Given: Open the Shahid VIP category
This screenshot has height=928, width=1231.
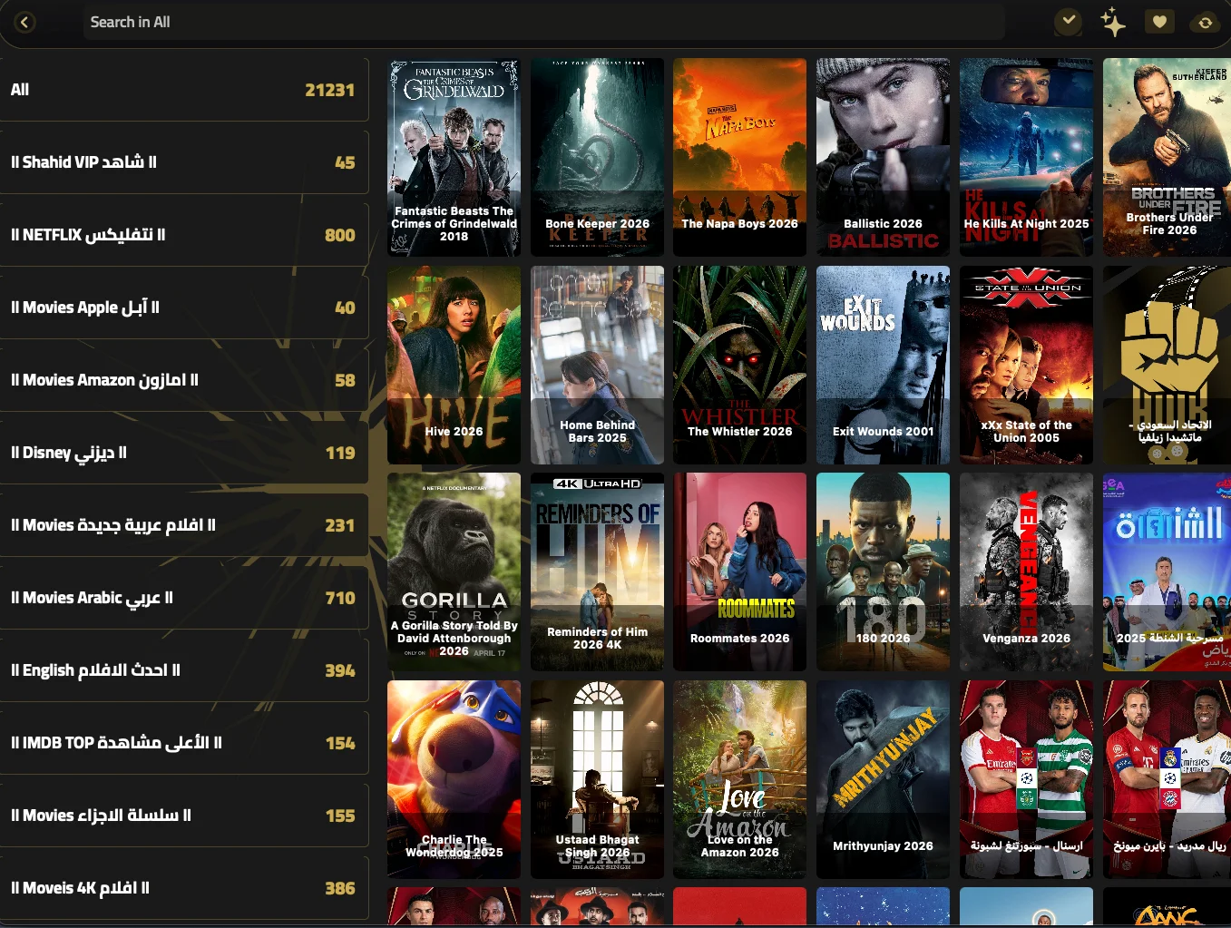Looking at the screenshot, I should pyautogui.click(x=183, y=162).
